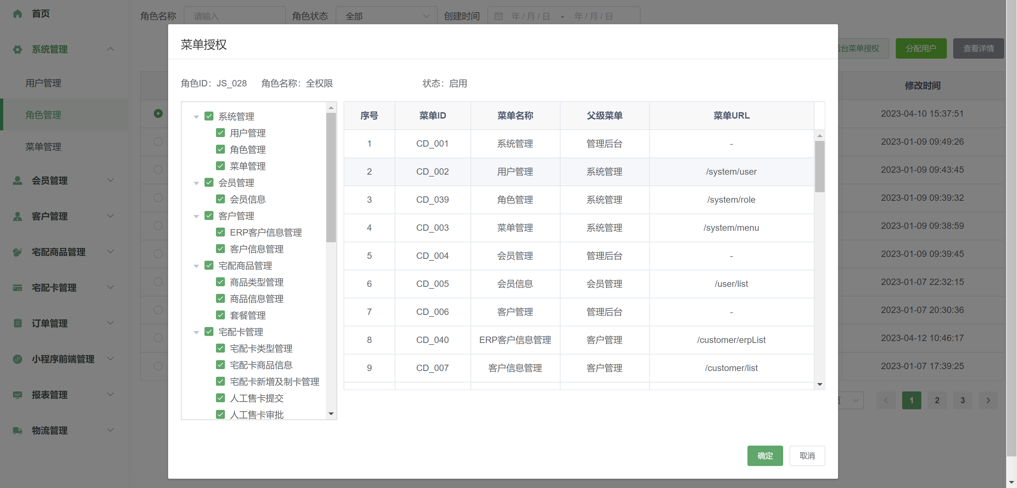Click the mini-program icon of 小程序前端管理

point(17,359)
